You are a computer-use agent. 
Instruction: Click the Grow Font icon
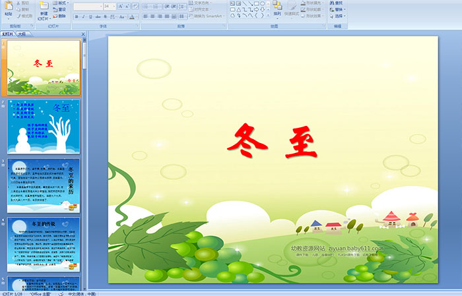tap(121, 6)
